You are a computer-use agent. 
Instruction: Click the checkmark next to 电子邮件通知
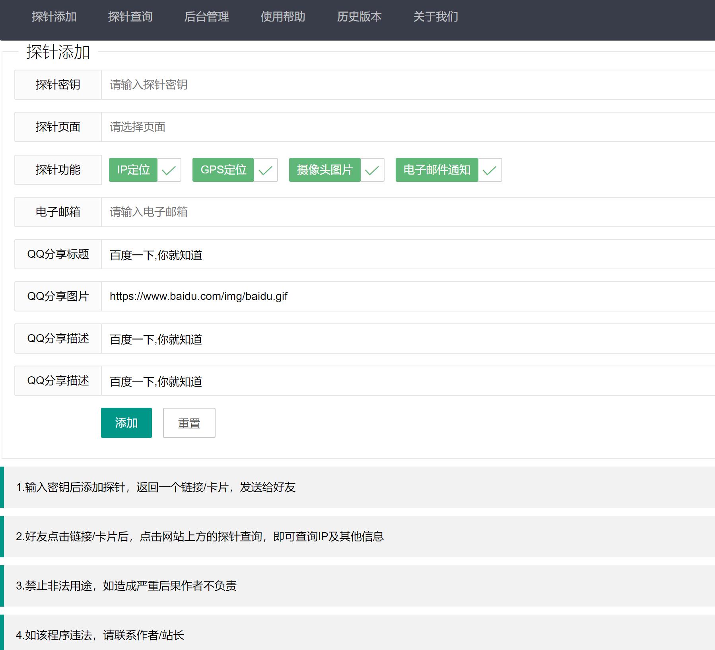point(490,170)
